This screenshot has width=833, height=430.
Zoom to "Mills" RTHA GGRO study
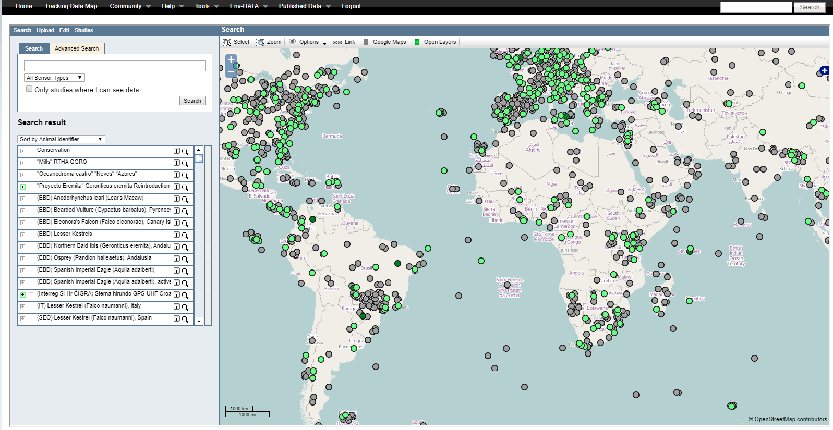(x=185, y=163)
